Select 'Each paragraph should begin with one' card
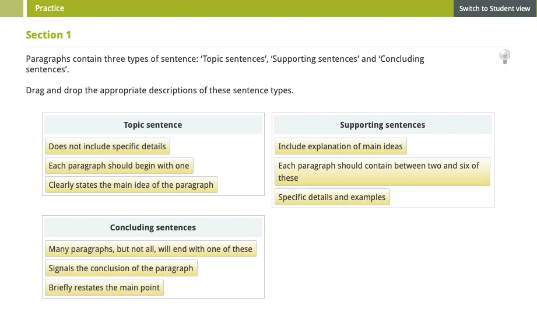Viewport: 537px width, 319px height. coord(119,166)
